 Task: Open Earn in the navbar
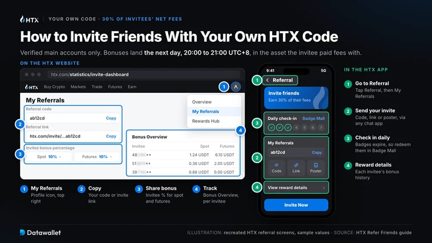tap(132, 87)
